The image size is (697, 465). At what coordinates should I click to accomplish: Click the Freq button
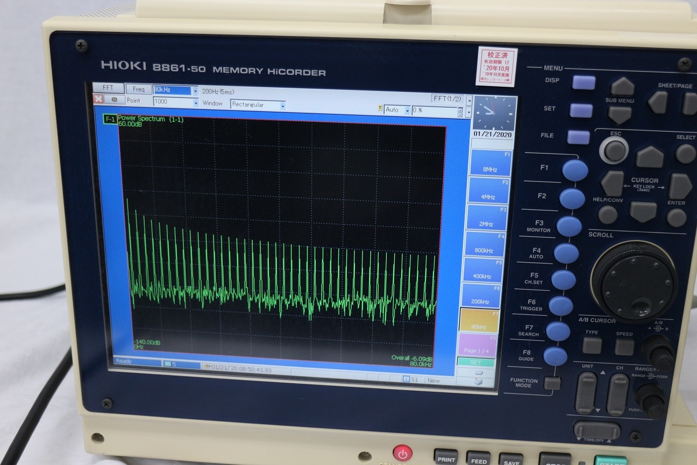[x=138, y=89]
